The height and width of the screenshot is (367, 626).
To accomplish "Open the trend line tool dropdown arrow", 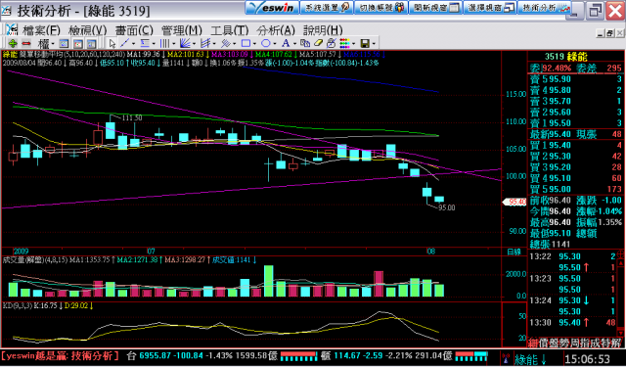I will click(133, 43).
